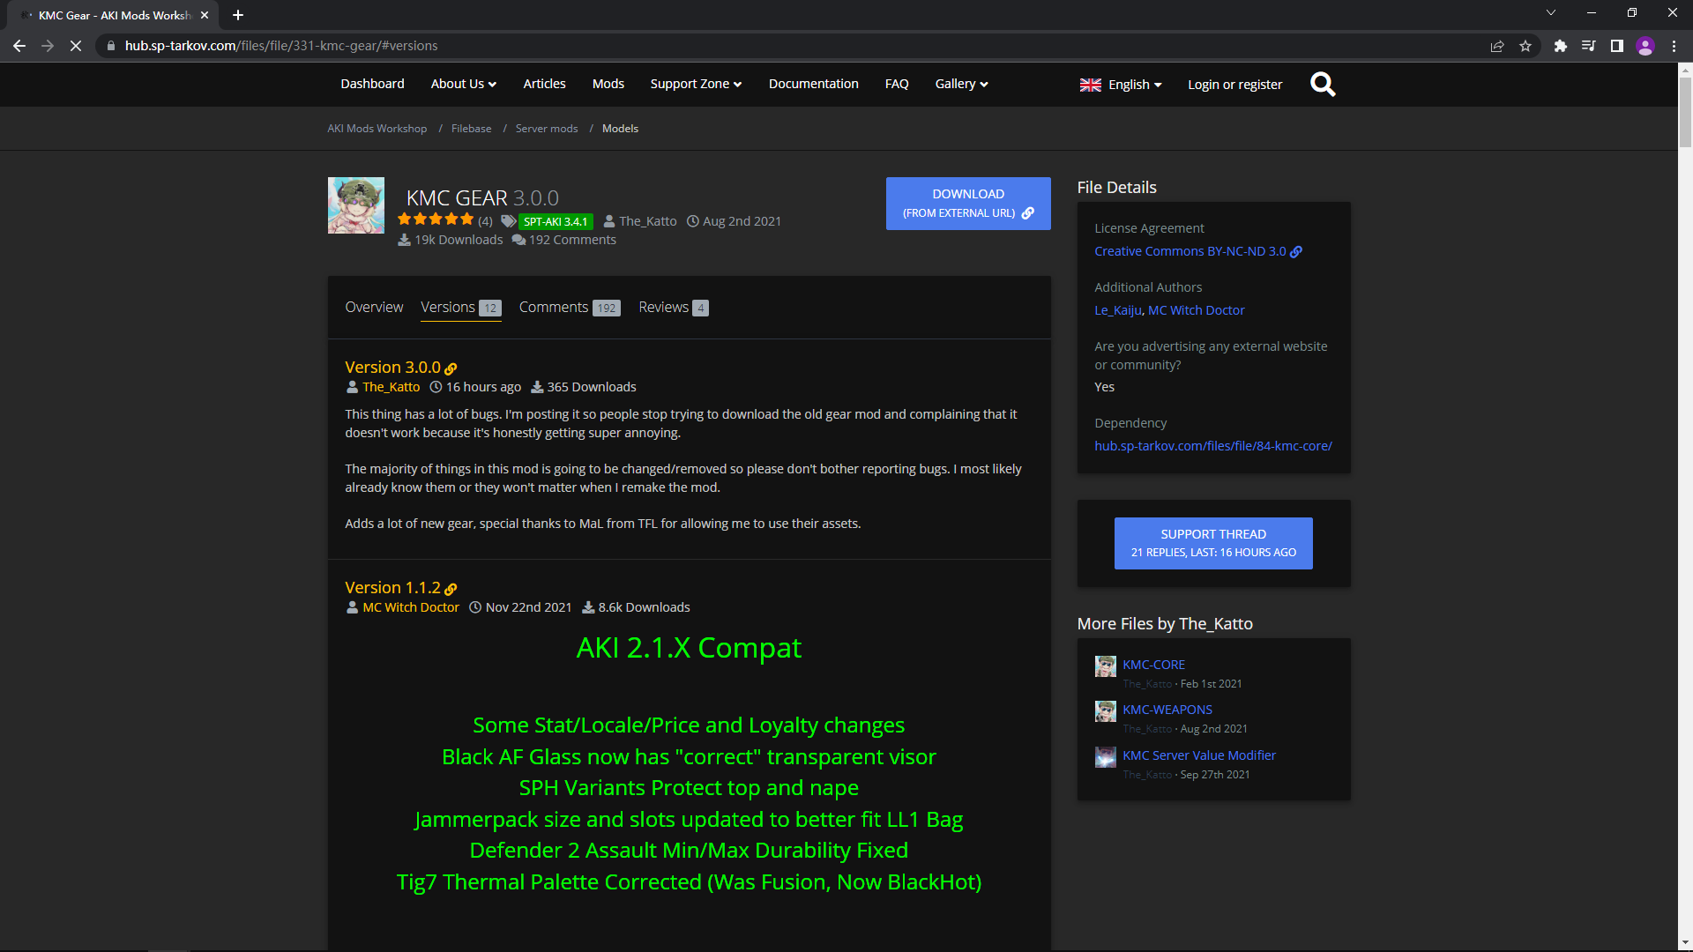Viewport: 1693px width, 952px height.
Task: Click the site search magnifier icon
Action: point(1322,85)
